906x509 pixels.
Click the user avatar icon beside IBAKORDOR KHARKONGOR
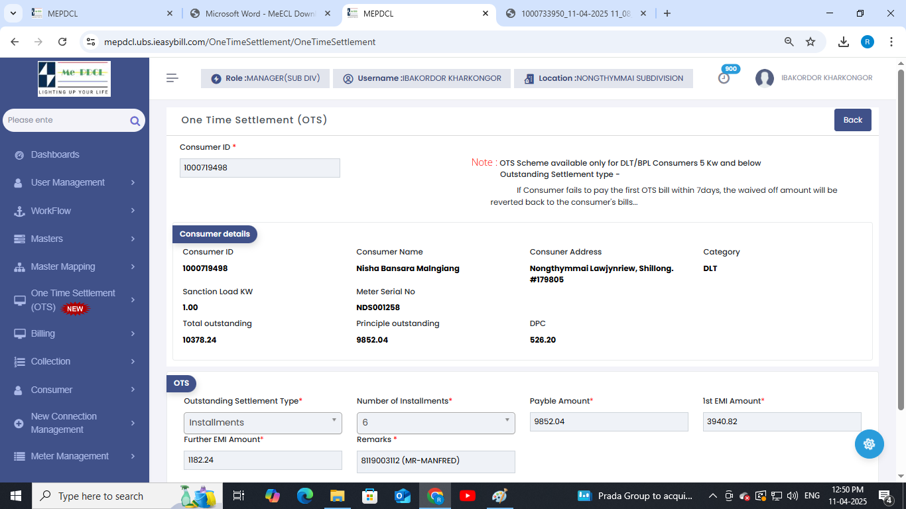tap(765, 78)
